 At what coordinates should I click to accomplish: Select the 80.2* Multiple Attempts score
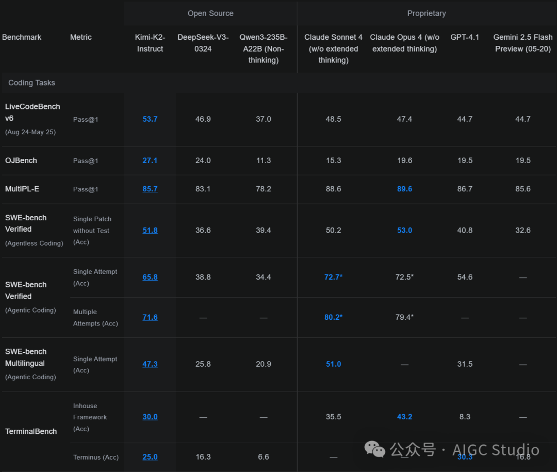333,317
